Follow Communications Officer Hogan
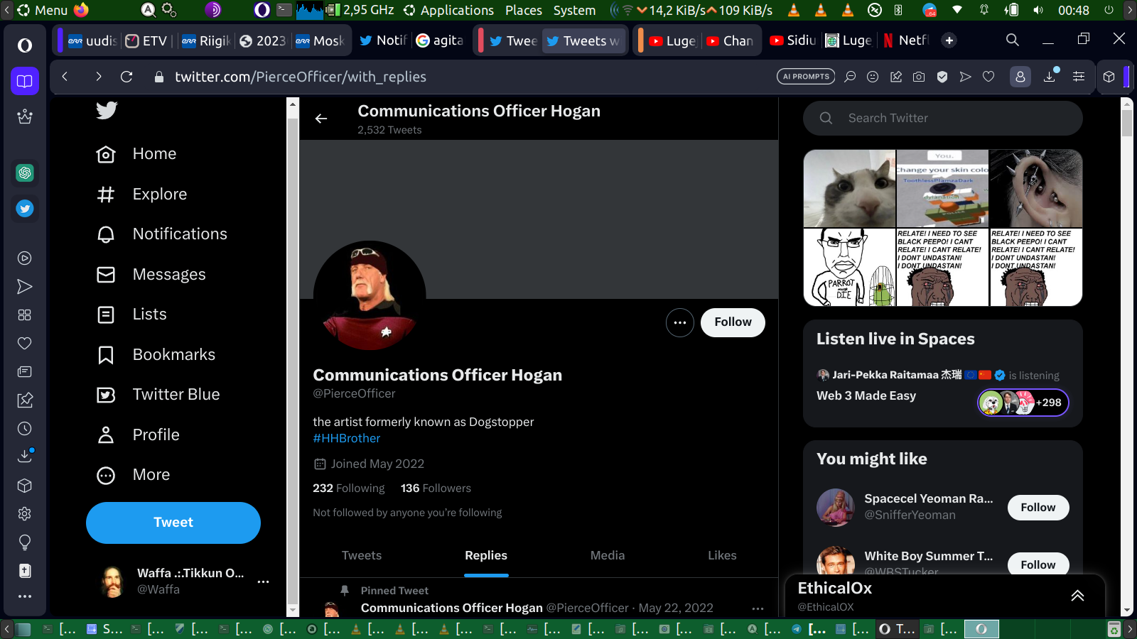The width and height of the screenshot is (1137, 639). (733, 322)
